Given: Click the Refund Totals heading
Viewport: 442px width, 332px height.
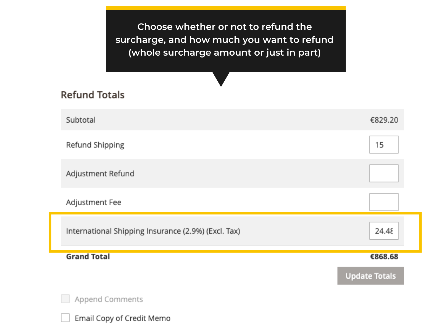Looking at the screenshot, I should coord(93,95).
